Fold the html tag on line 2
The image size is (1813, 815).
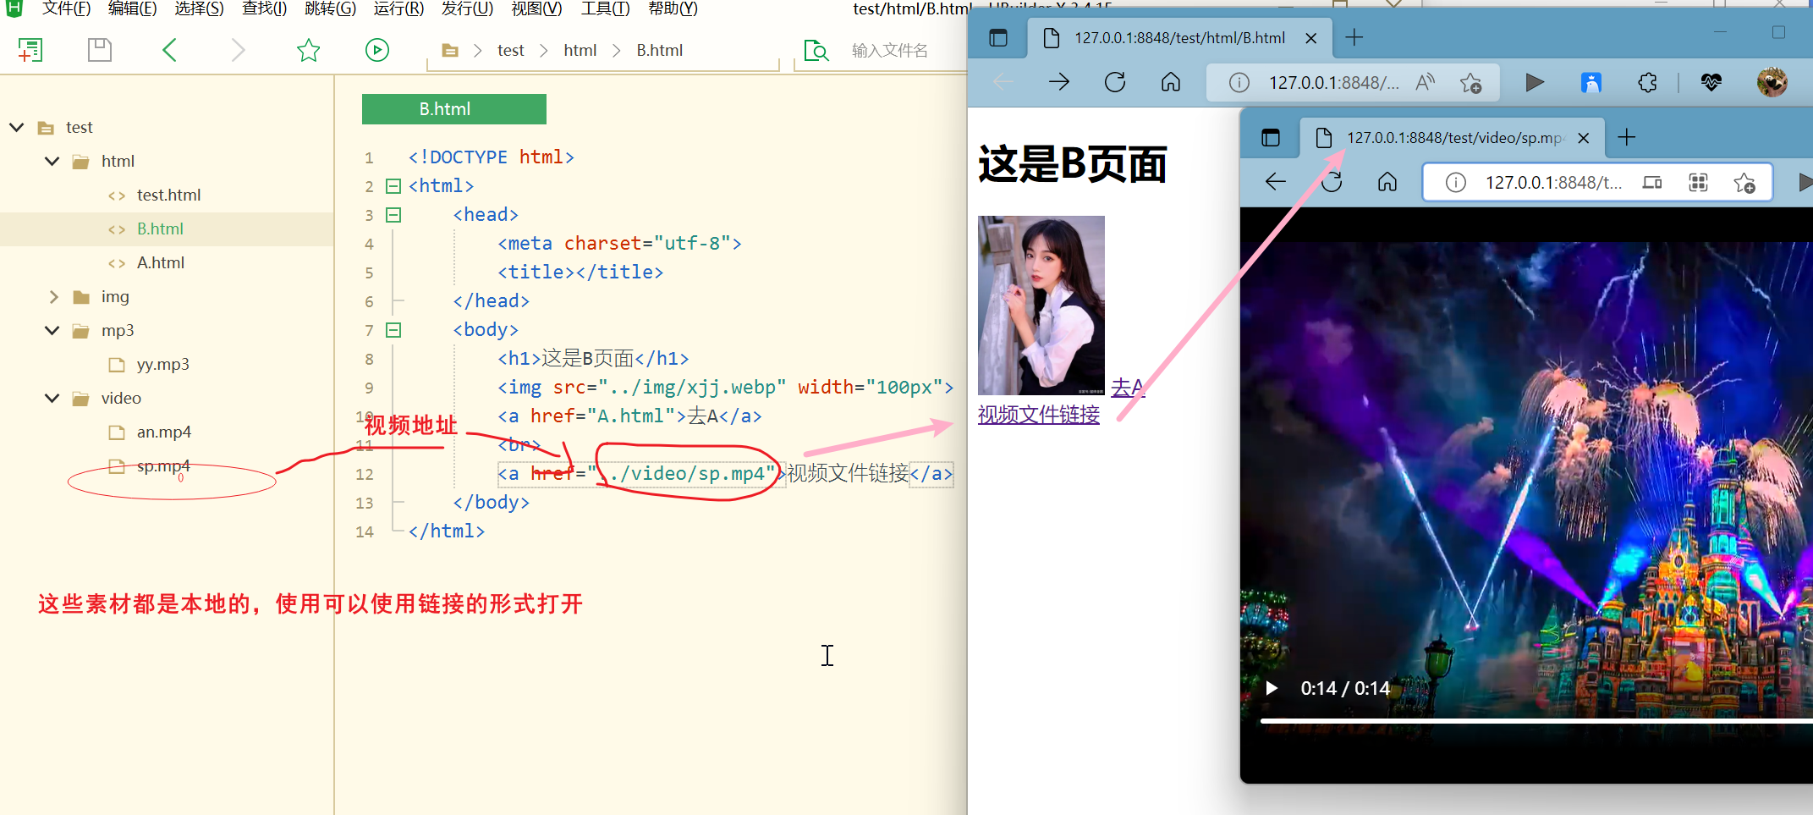coord(393,186)
